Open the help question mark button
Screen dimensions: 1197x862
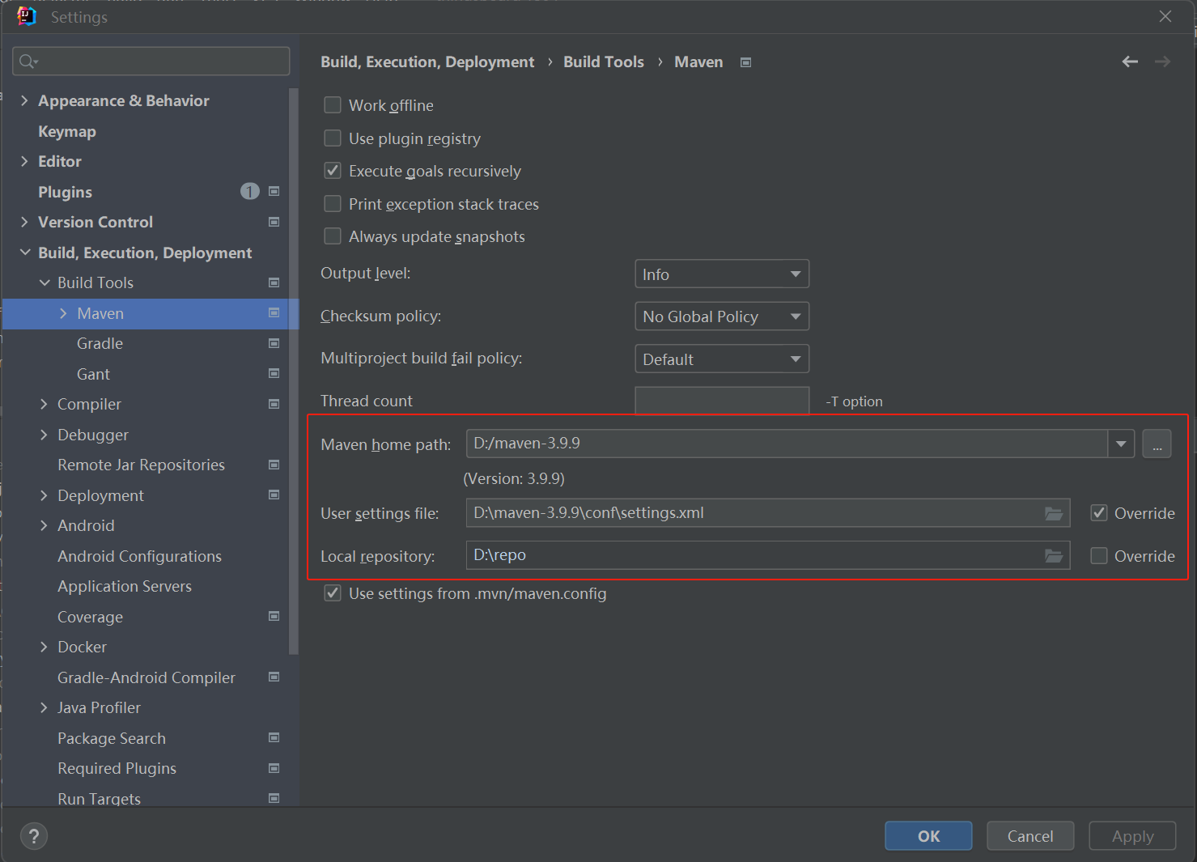pyautogui.click(x=34, y=836)
